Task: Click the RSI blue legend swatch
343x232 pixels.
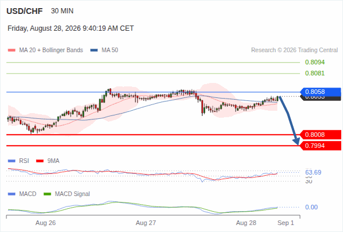Action: tap(12, 161)
